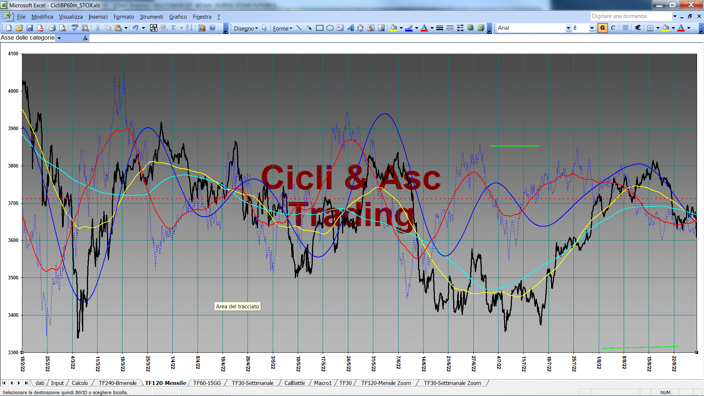The width and height of the screenshot is (704, 396).
Task: Select the Rectangle drawing tool
Action: pos(319,28)
